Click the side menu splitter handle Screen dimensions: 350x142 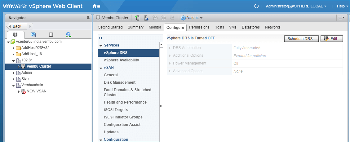[x=161, y=106]
